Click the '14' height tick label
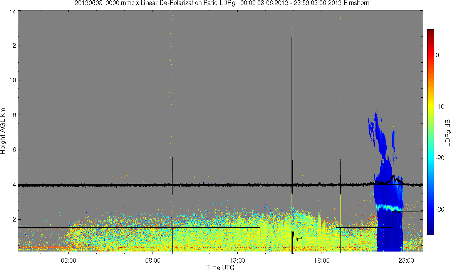451x270 pixels. click(x=12, y=12)
